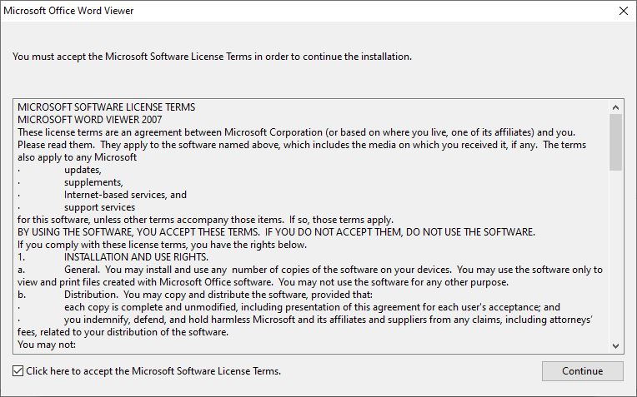637x397 pixels.
Task: Click the license text scrollbar thumb
Action: pos(615,142)
